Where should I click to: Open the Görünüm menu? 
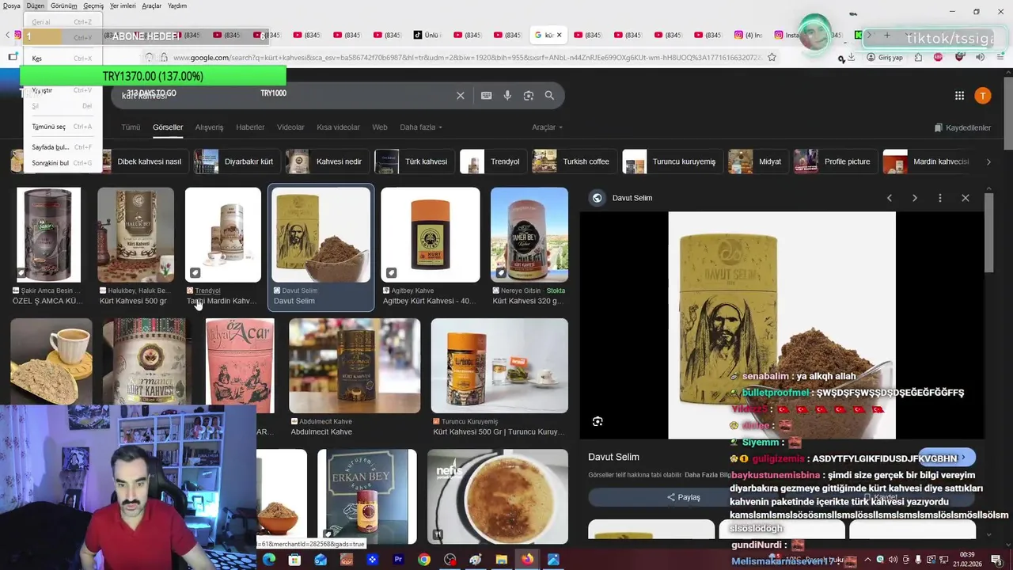[64, 6]
